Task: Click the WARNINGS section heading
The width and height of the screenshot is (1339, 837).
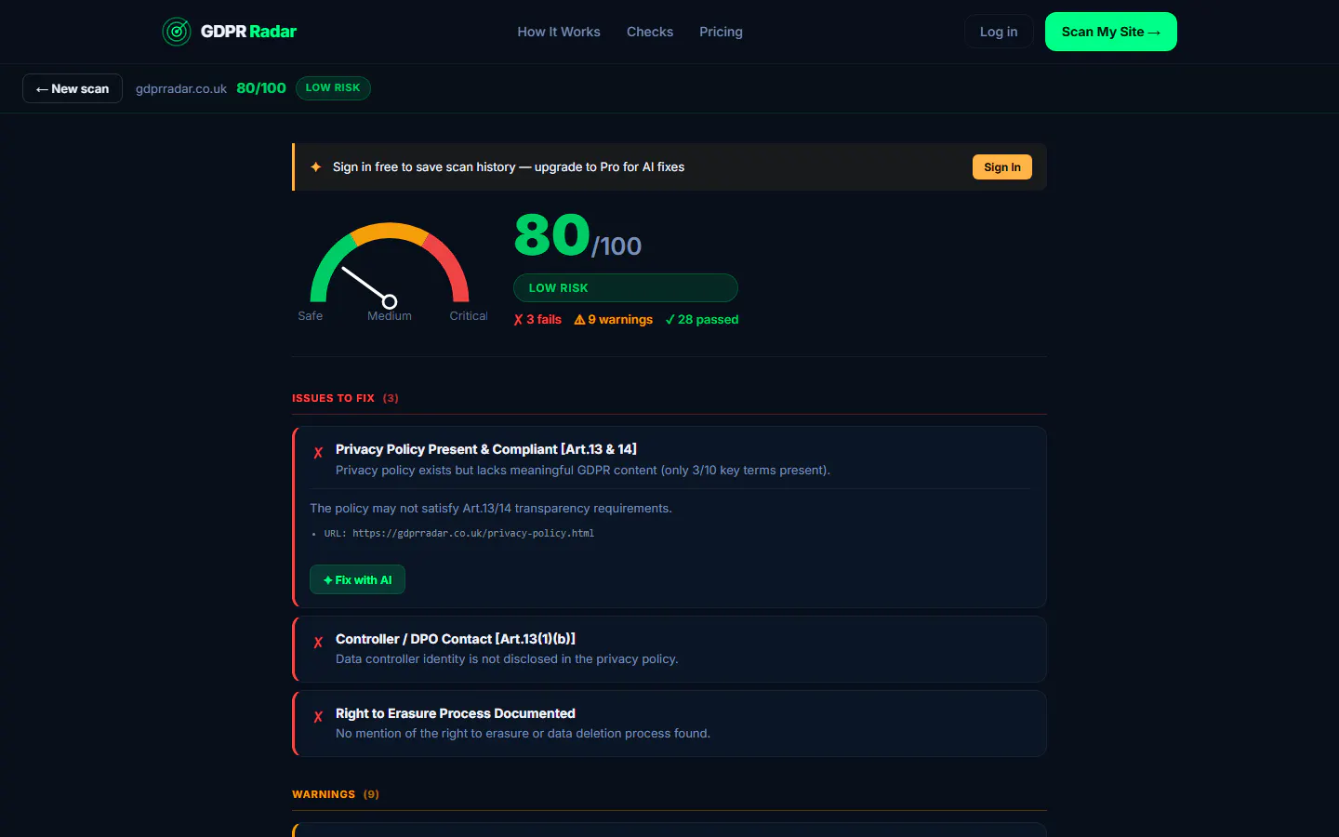Action: point(336,794)
